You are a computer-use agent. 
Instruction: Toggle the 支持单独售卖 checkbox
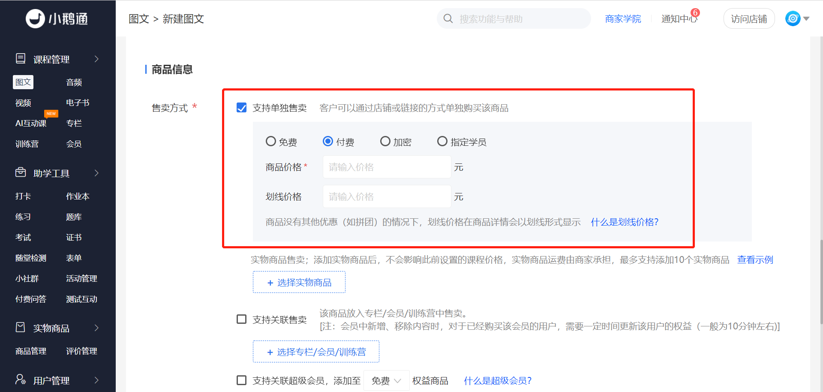pyautogui.click(x=242, y=108)
